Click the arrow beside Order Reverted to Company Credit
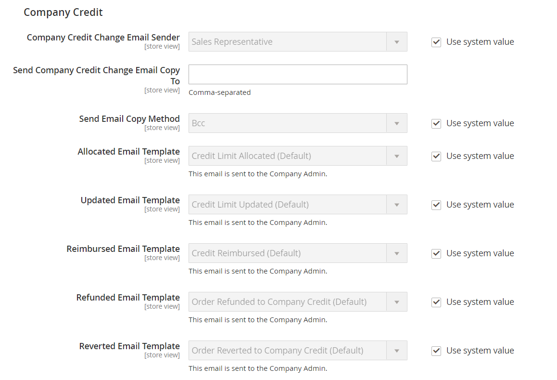This screenshot has width=557, height=380. [x=397, y=351]
